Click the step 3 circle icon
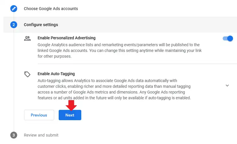237x144 pixels. 14,135
